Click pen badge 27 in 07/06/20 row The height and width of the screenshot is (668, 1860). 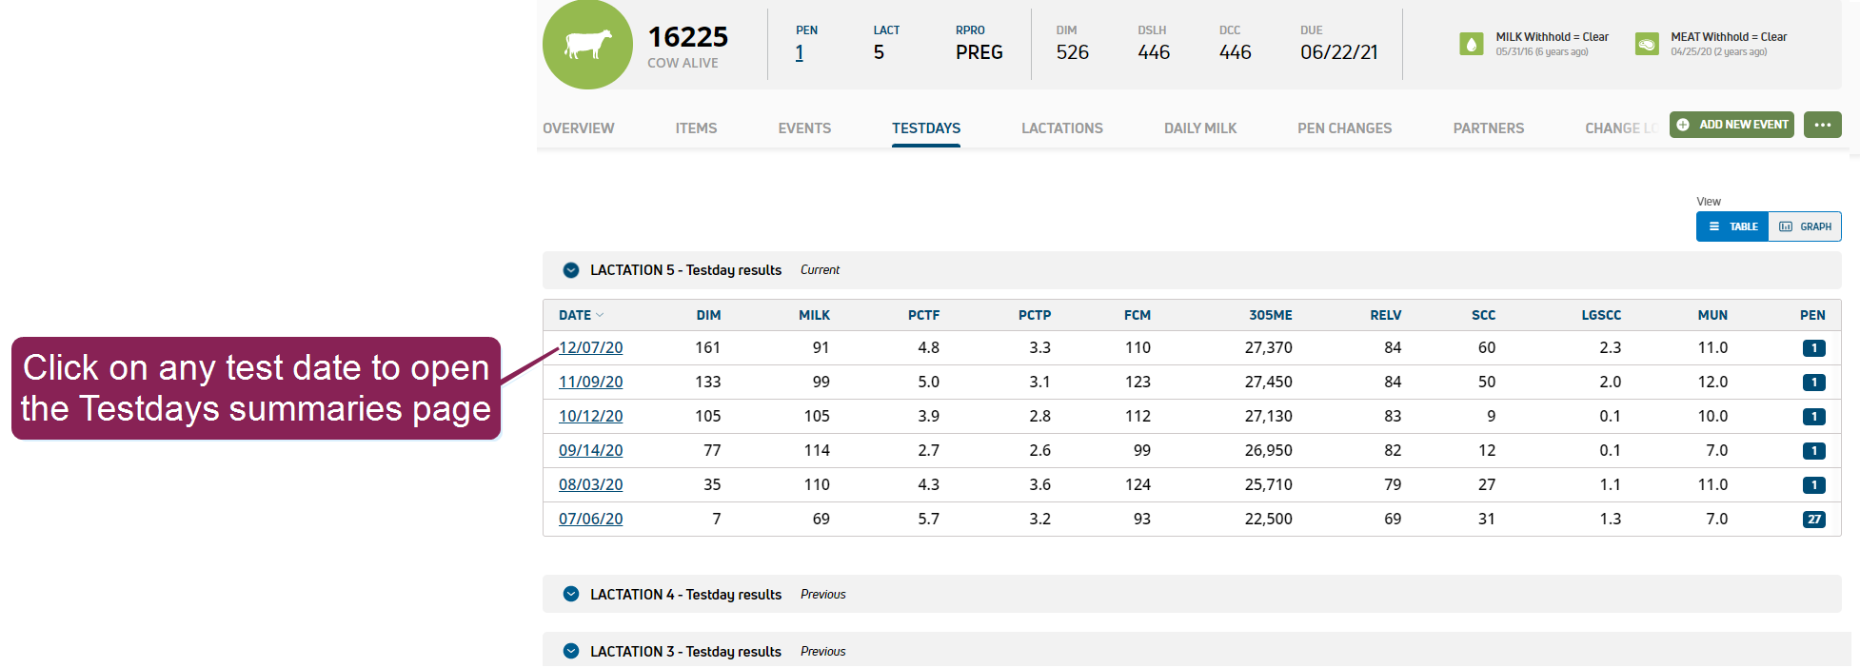(1813, 520)
